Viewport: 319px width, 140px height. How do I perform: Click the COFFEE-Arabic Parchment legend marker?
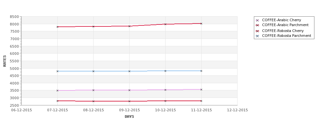(x=257, y=25)
